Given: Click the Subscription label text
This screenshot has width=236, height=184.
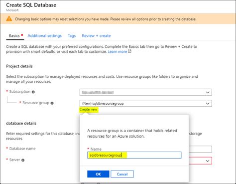Looking at the screenshot, I should 20,92.
